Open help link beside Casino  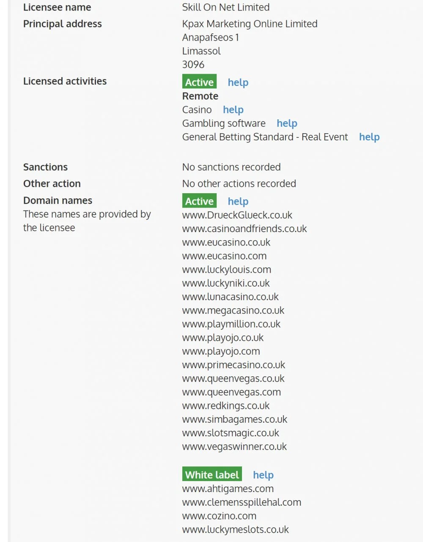pos(233,109)
